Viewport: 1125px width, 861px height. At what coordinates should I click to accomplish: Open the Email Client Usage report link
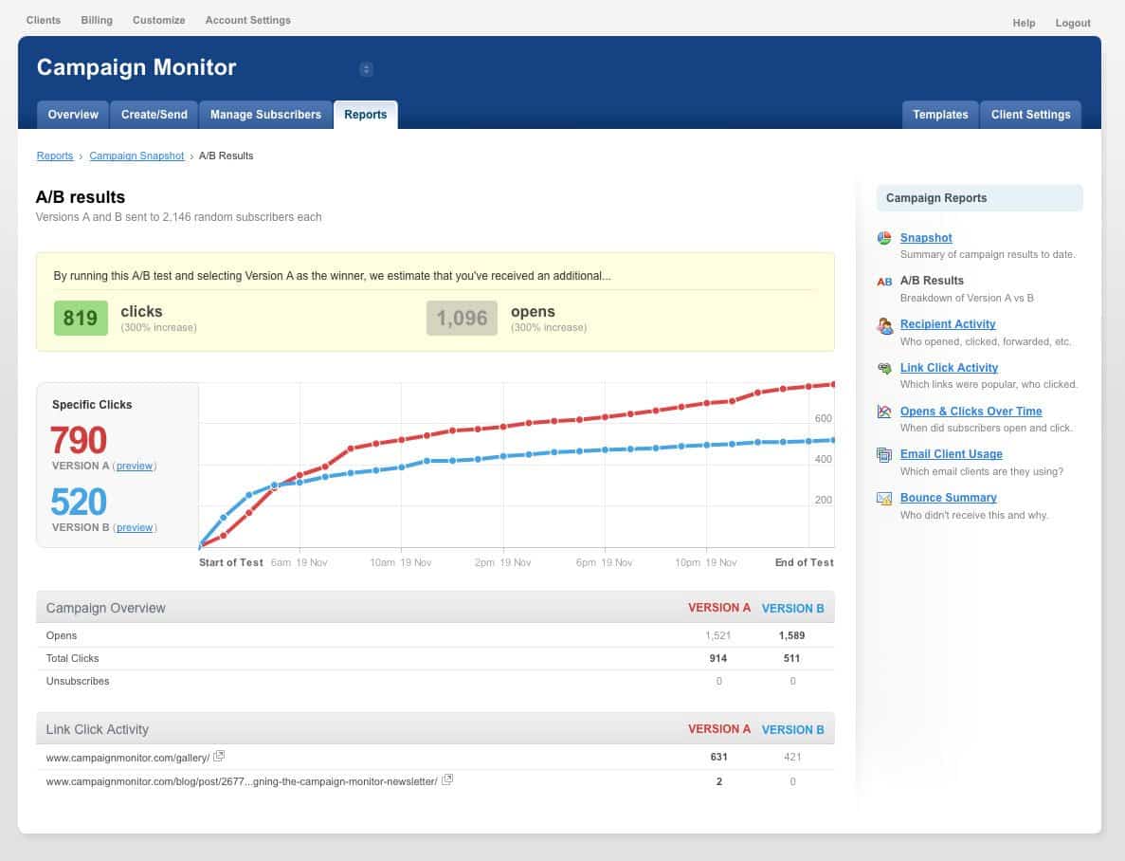coord(952,454)
